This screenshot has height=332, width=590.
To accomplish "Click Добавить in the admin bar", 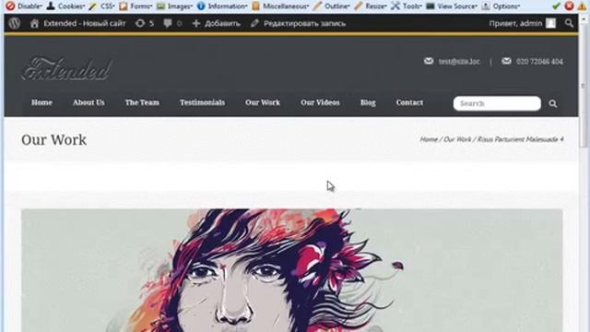I will (x=222, y=23).
